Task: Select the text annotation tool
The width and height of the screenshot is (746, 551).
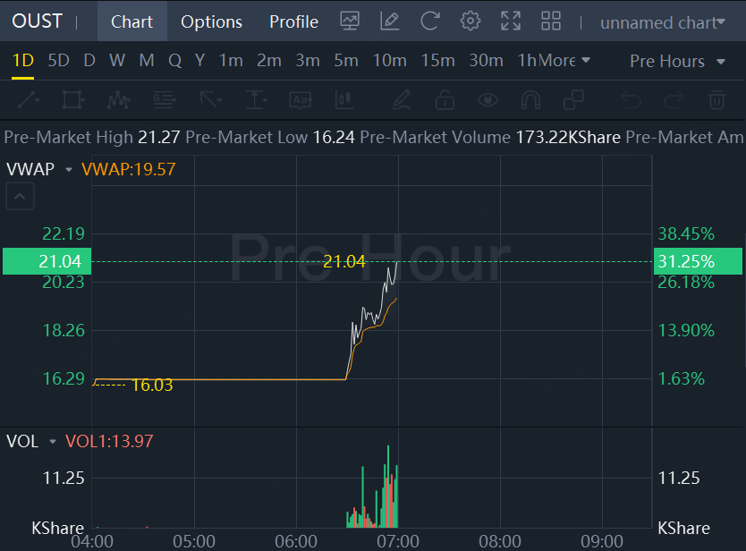Action: (301, 100)
